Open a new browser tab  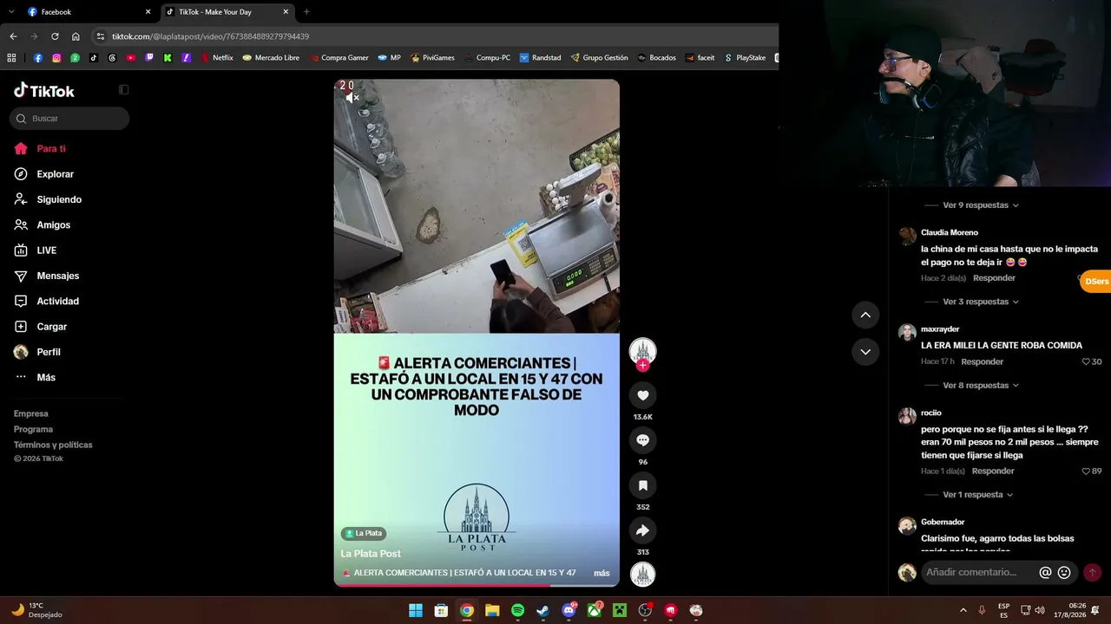(306, 12)
